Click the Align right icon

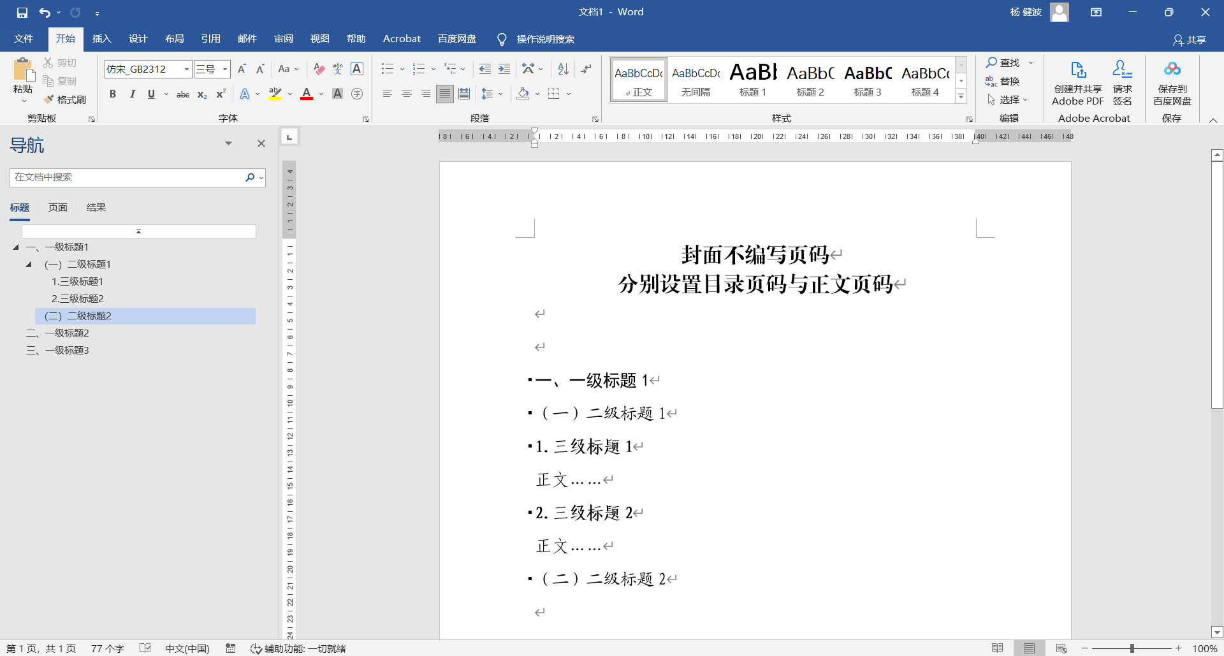[425, 94]
